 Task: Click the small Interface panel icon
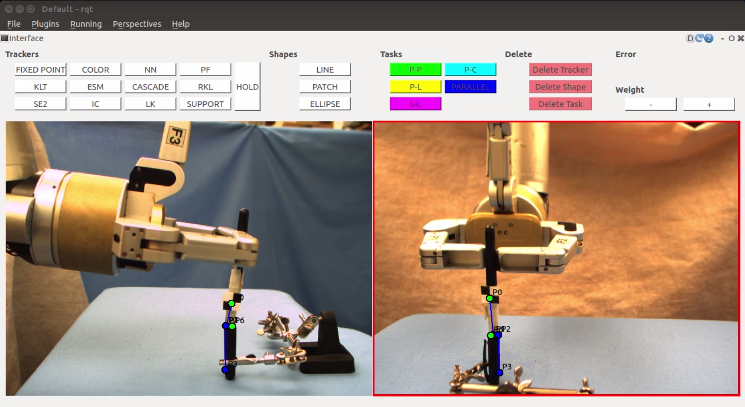coord(5,39)
